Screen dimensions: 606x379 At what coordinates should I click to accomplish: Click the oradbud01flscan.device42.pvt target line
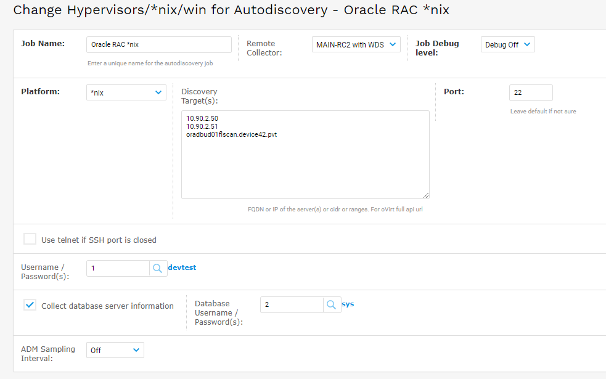pyautogui.click(x=232, y=134)
